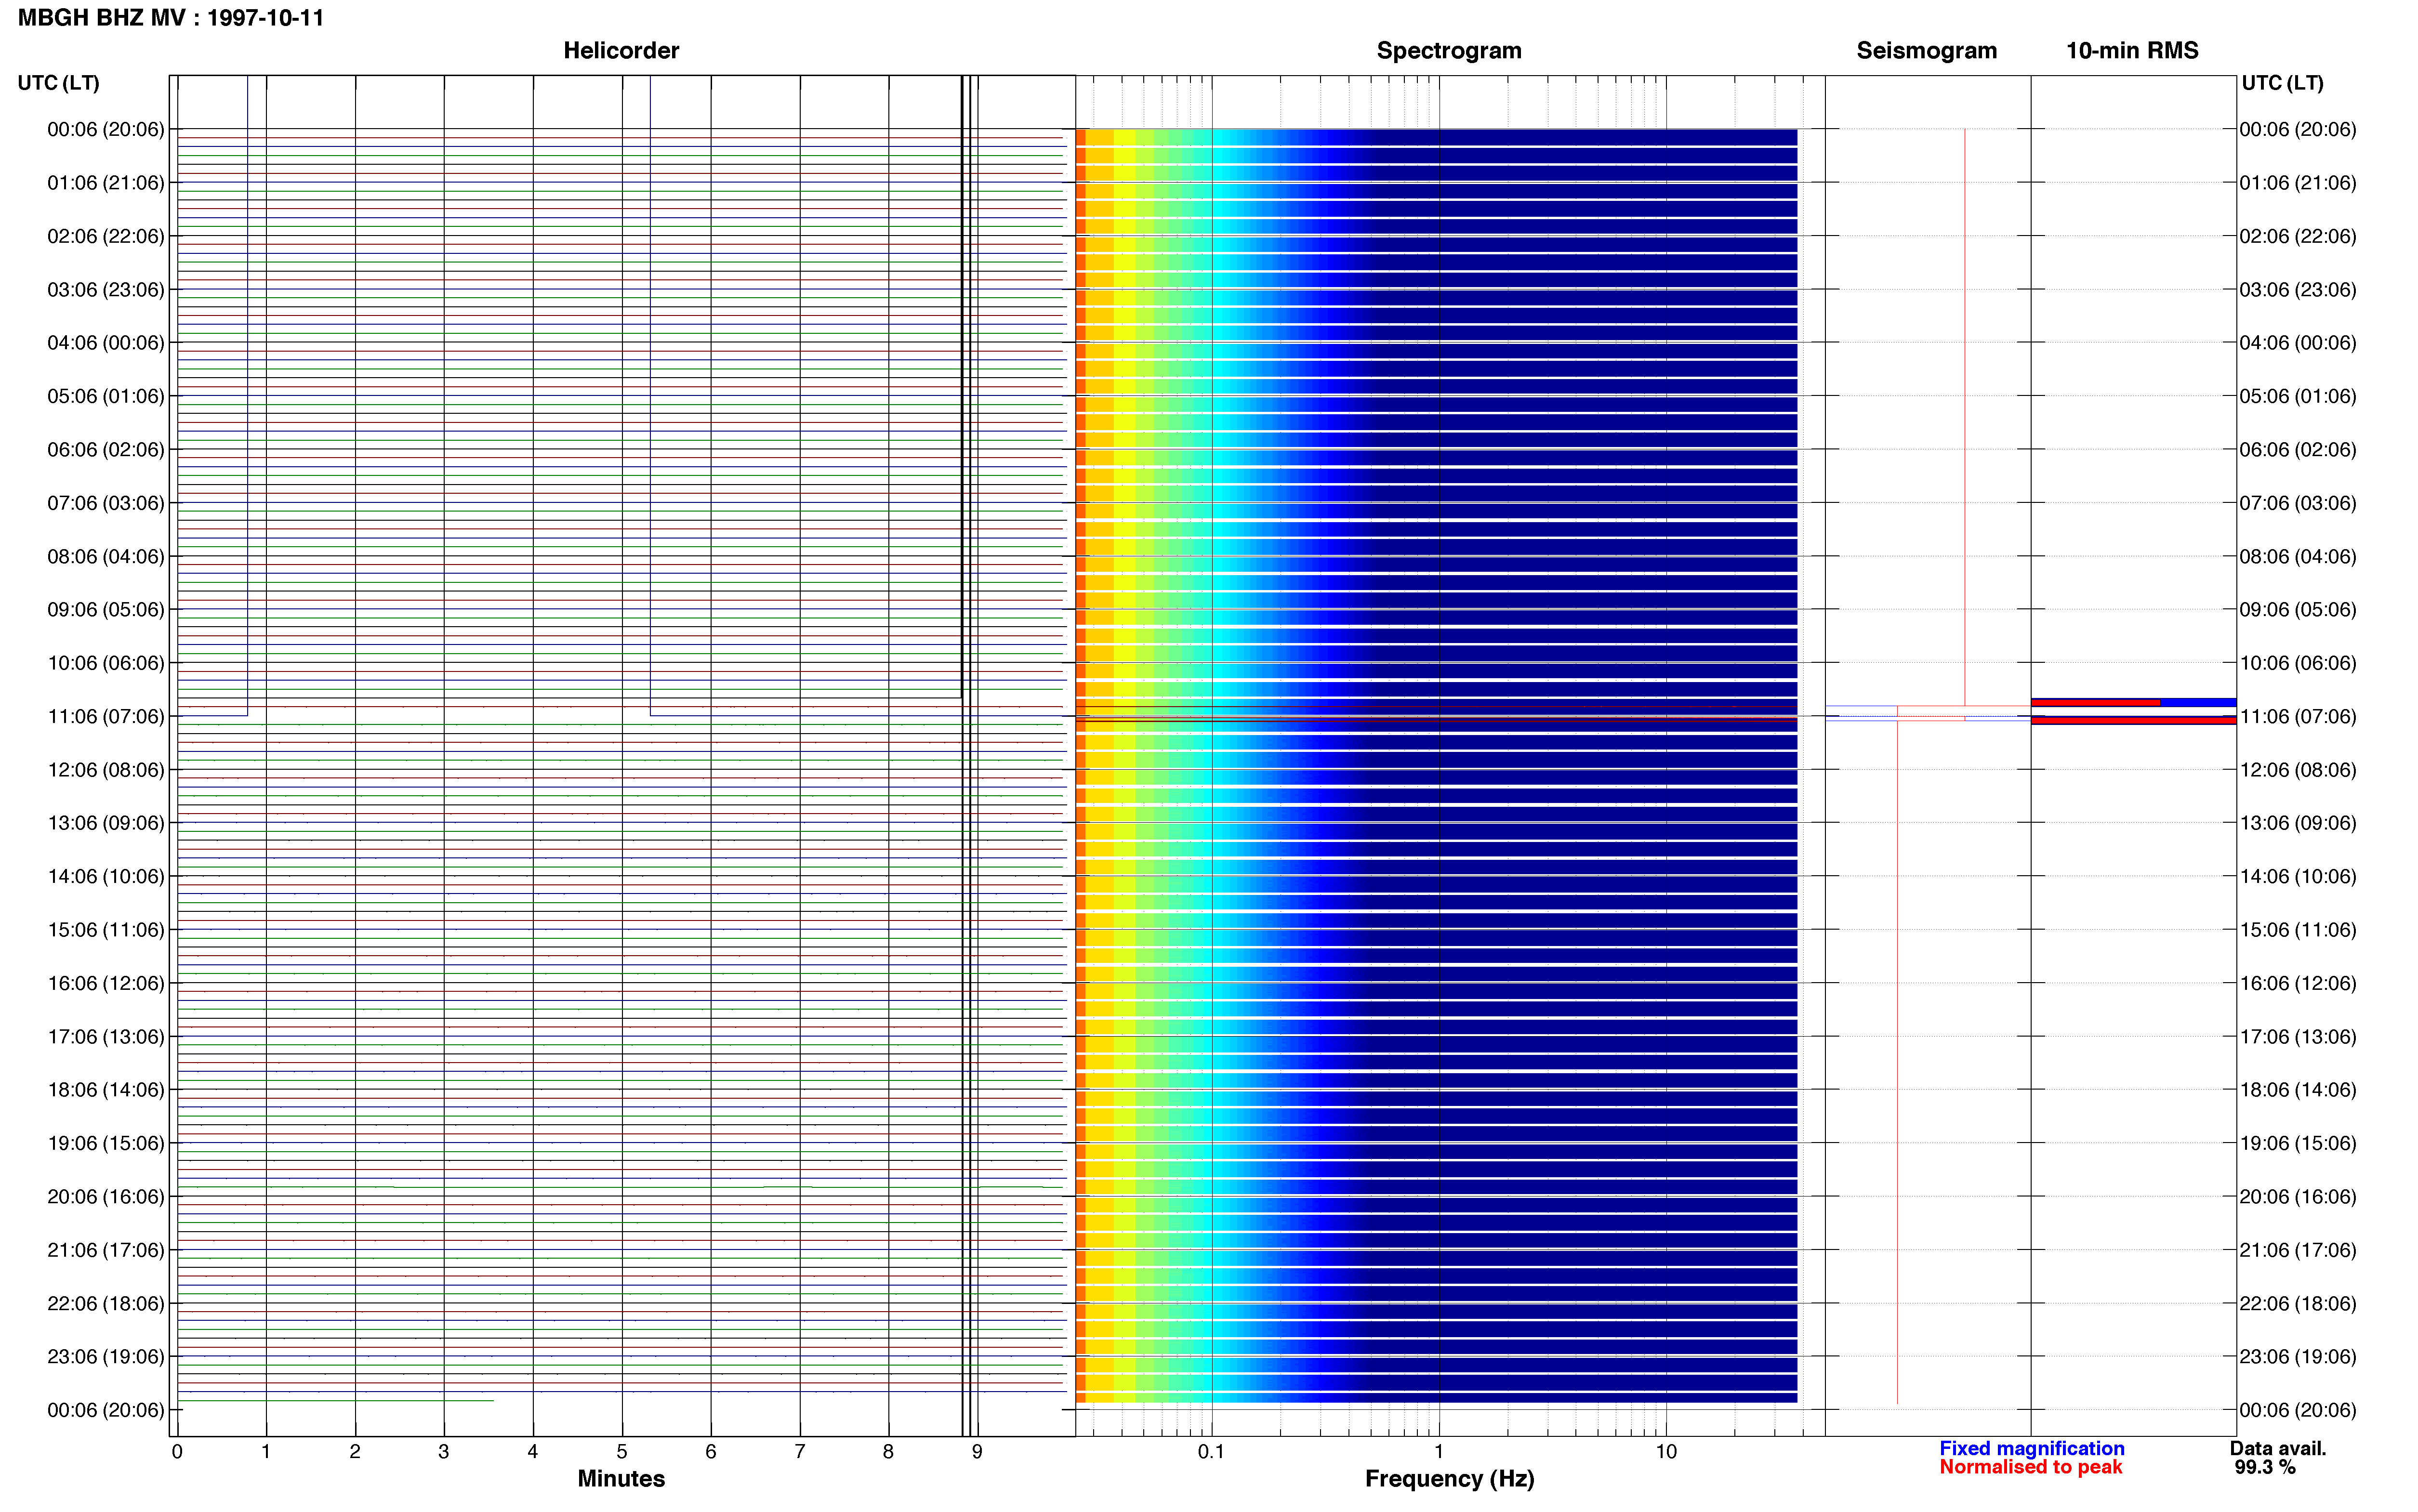Click minute tick label '9' on helicorder axis
This screenshot has height=1512, width=2418.
[977, 1452]
